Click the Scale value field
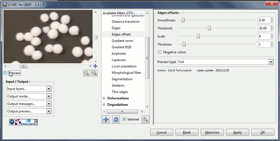Viewport: 280px width, 141px height. [264, 36]
